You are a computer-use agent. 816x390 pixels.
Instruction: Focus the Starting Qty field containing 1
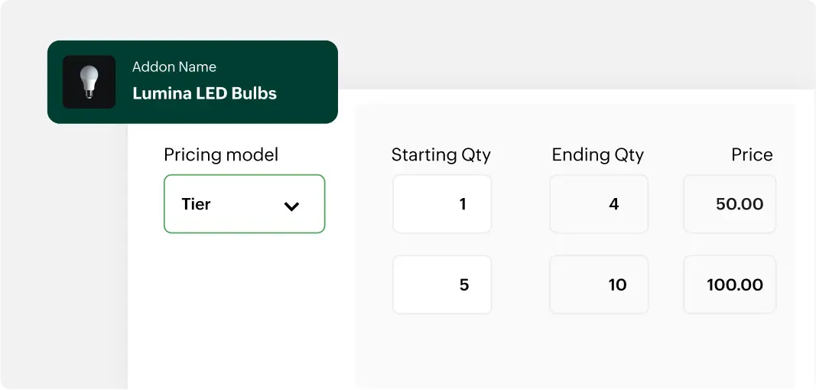[442, 204]
